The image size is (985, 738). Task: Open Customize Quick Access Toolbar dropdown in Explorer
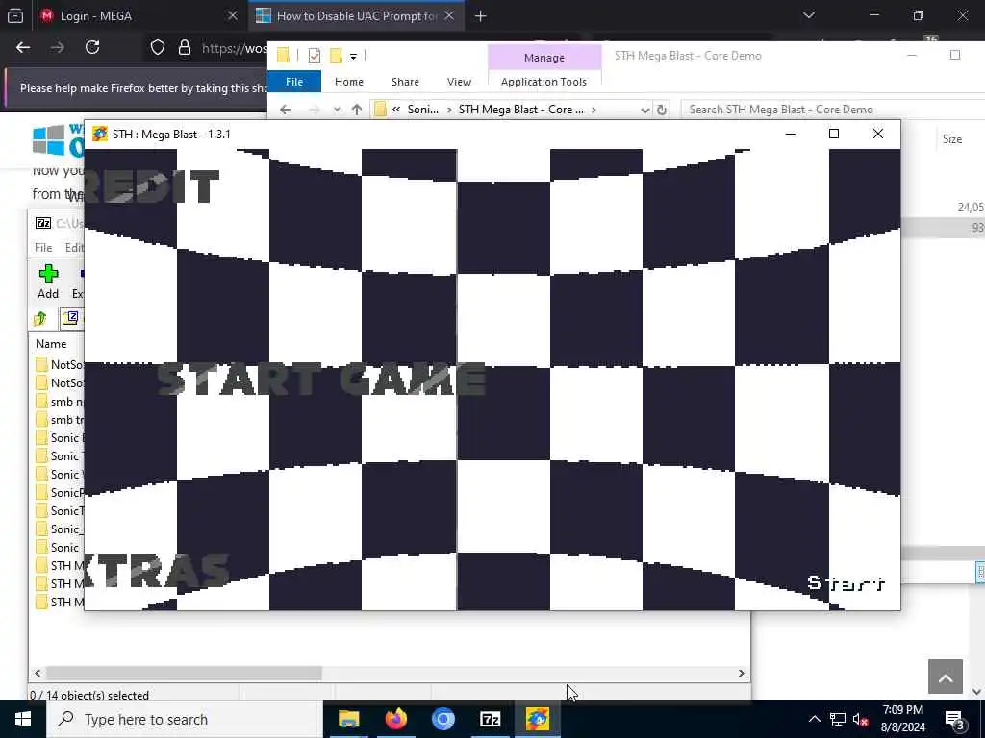click(x=354, y=57)
